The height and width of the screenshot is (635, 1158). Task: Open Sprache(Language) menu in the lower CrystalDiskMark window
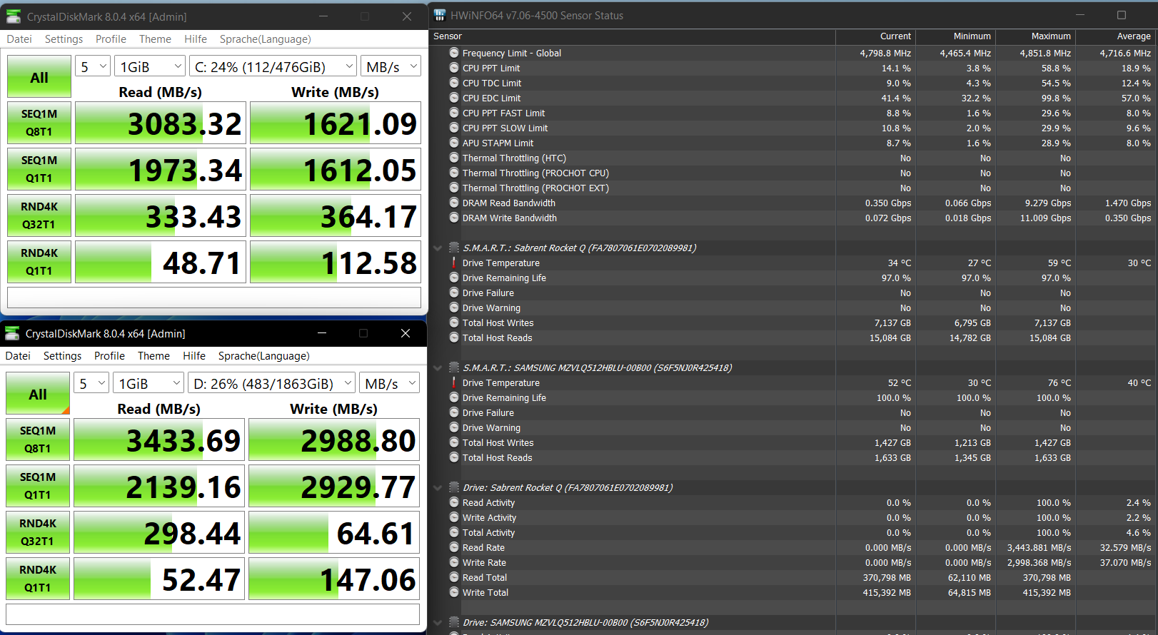pos(264,355)
